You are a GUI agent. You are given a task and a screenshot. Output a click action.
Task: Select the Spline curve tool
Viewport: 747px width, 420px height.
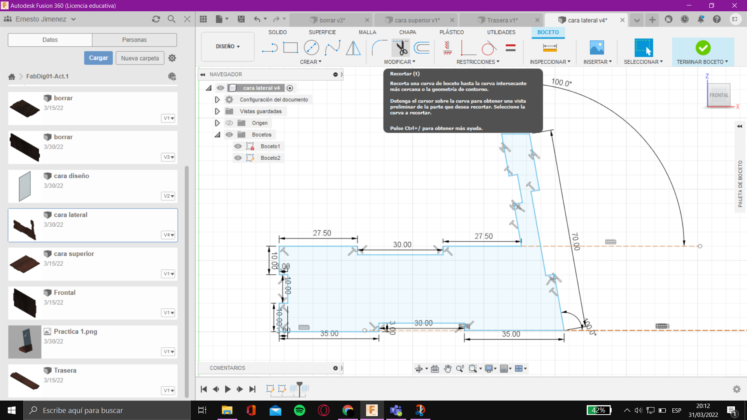pyautogui.click(x=333, y=48)
